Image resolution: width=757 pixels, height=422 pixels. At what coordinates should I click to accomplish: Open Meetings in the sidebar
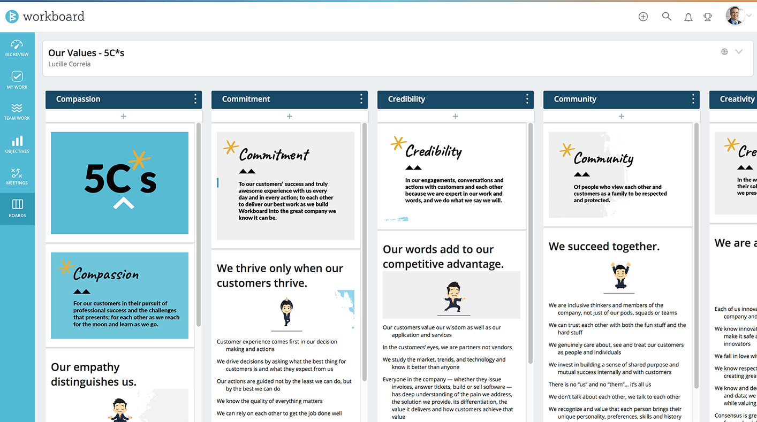17,177
